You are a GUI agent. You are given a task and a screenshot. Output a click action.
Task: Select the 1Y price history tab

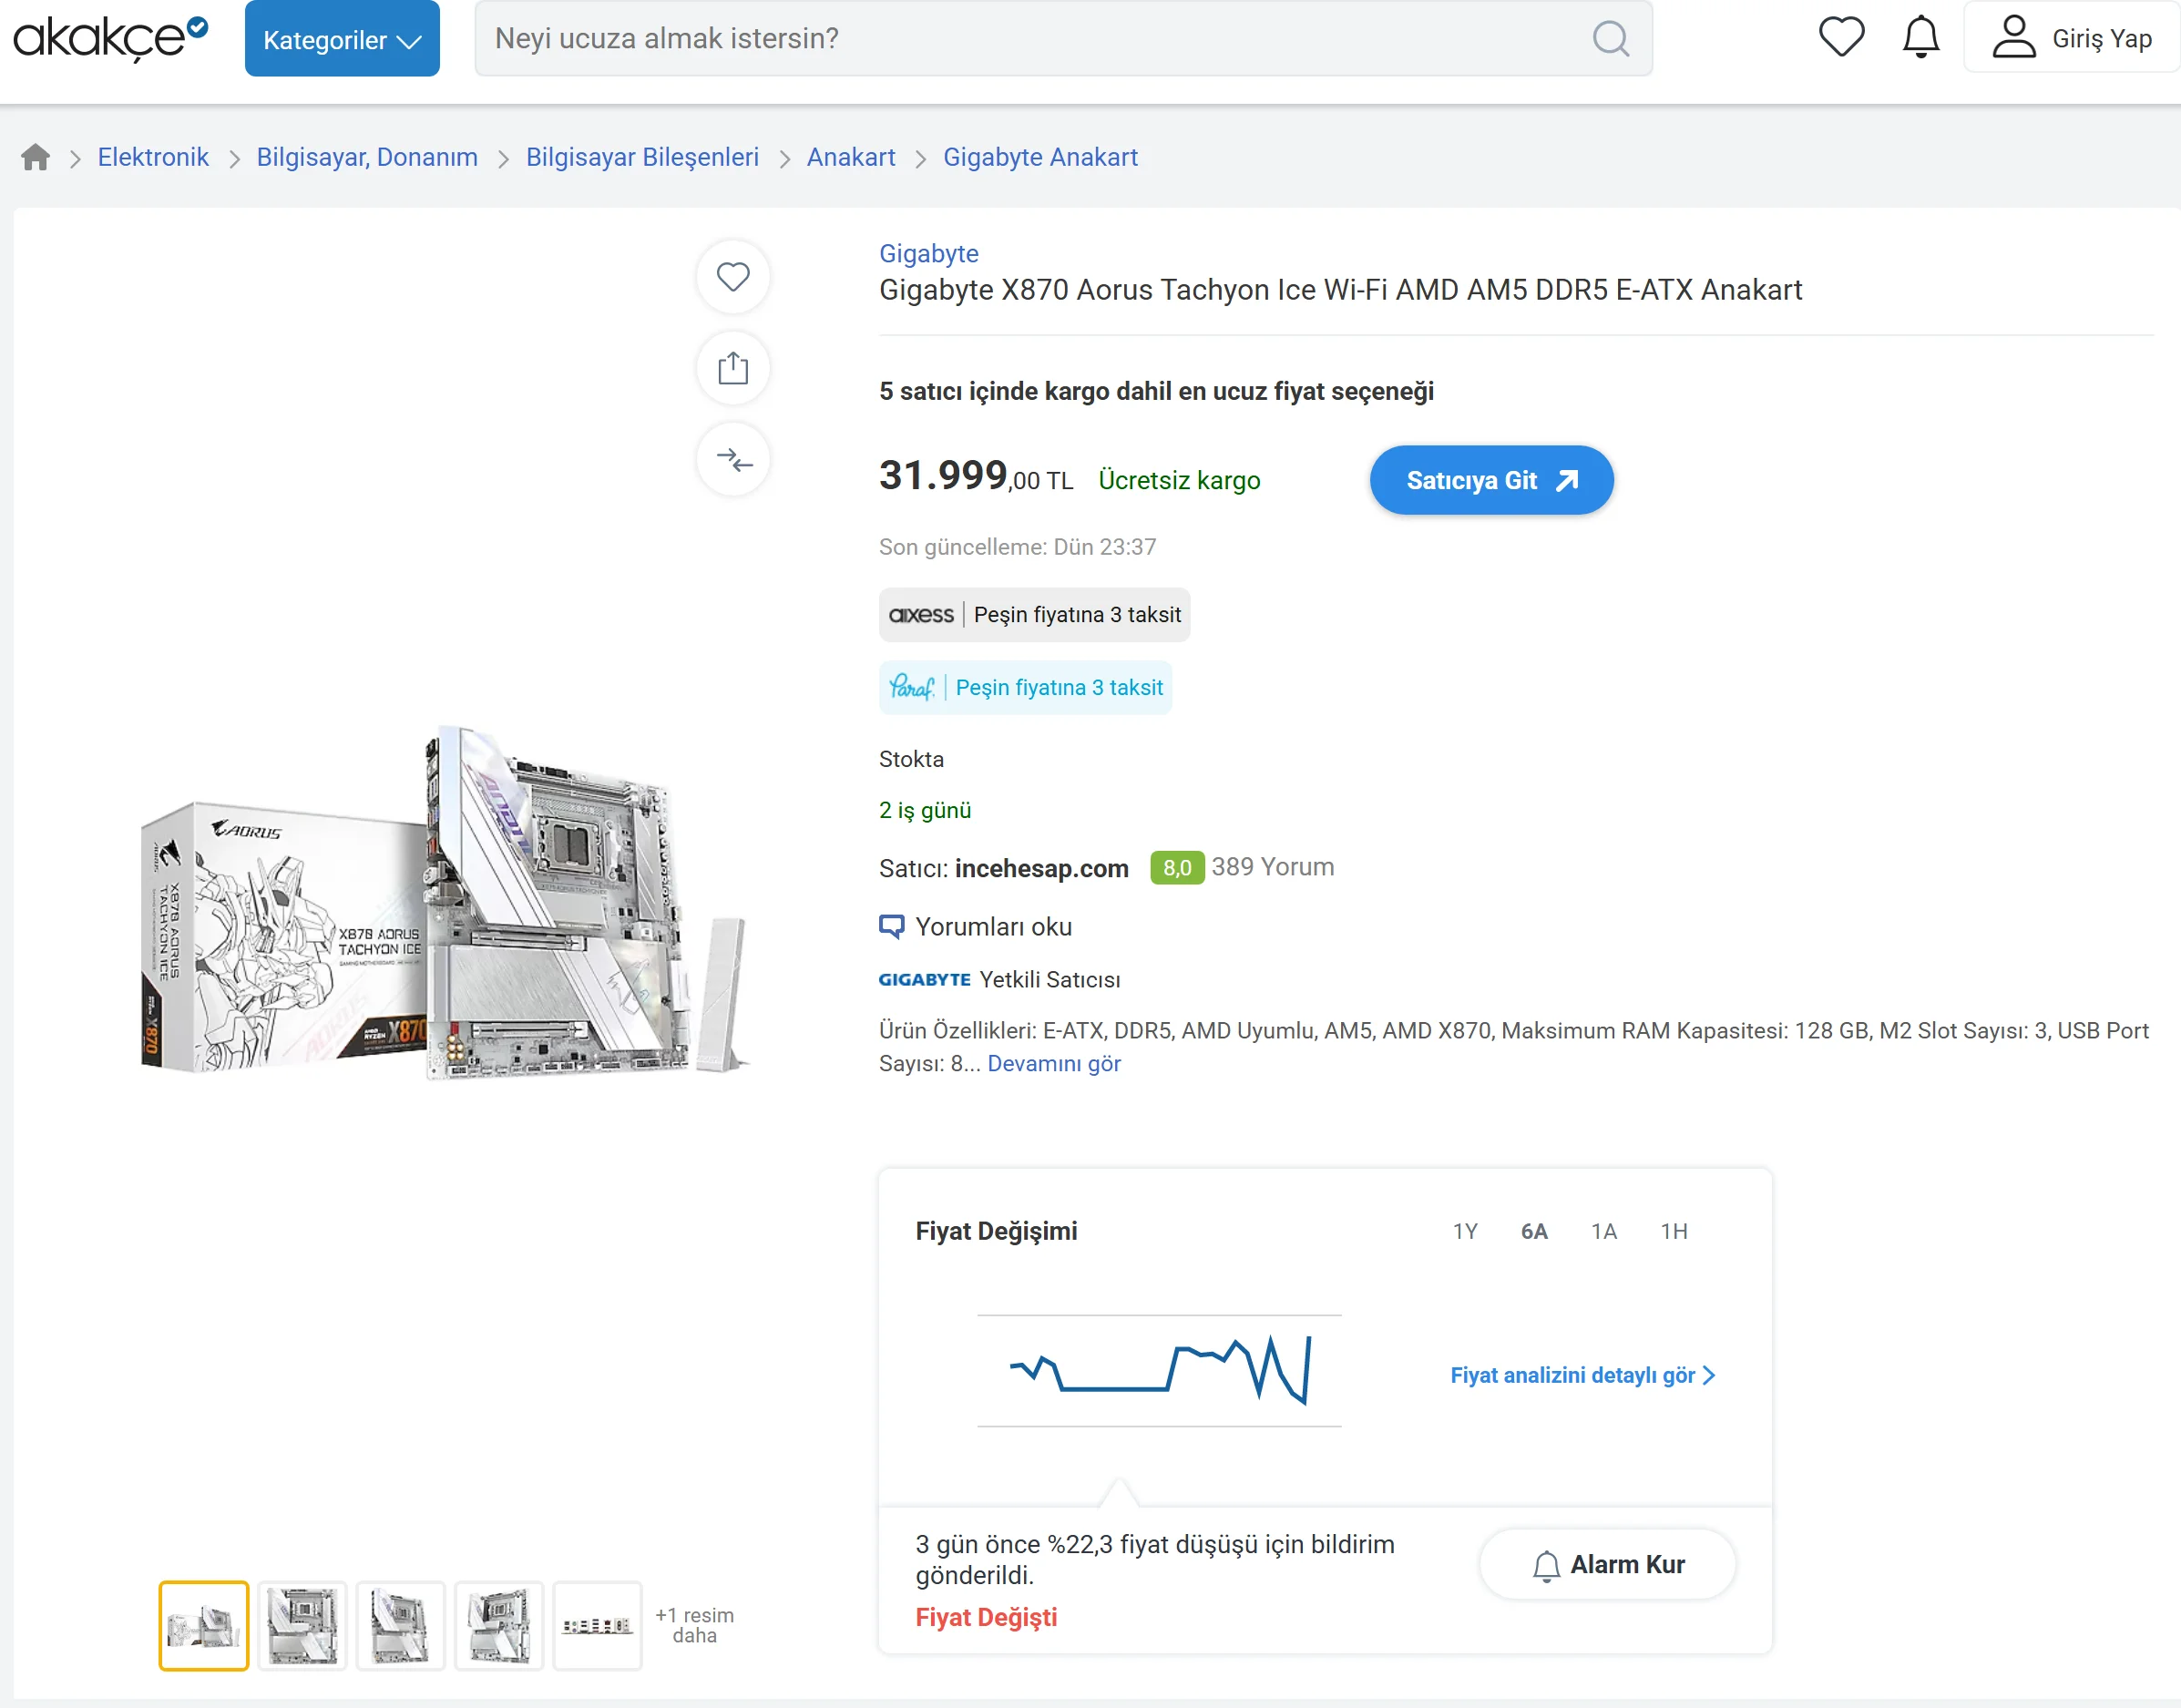coord(1465,1231)
